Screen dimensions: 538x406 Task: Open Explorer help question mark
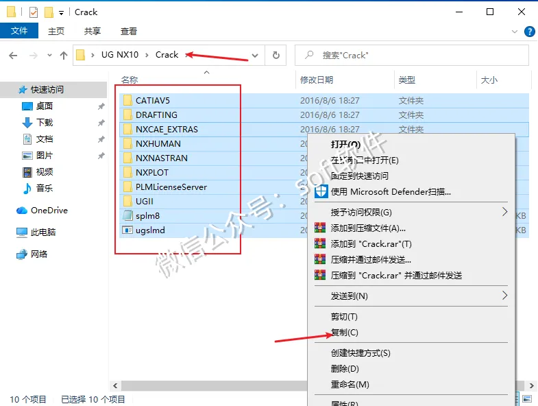(529, 32)
